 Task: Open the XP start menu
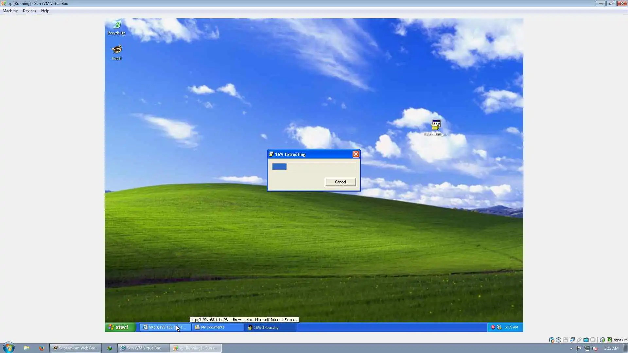click(x=120, y=327)
